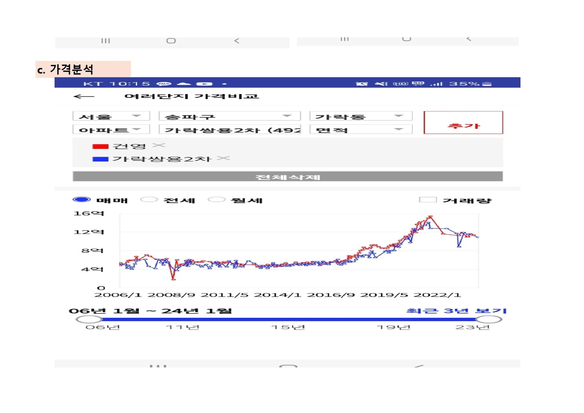Click the left date range slider handle

89,319
